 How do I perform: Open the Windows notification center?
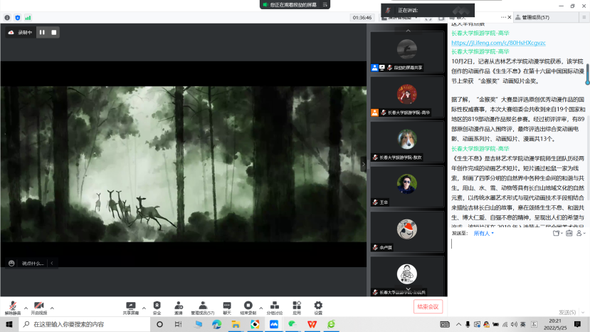[x=578, y=324]
